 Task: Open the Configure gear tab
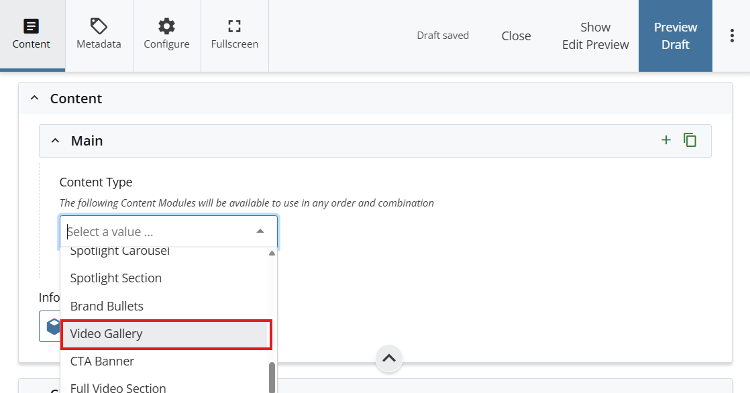tap(166, 35)
